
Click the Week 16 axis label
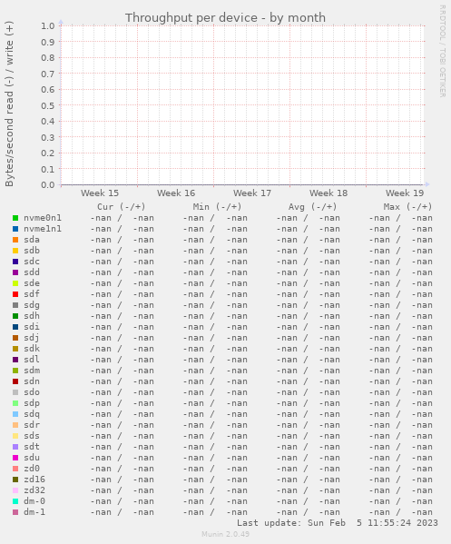[176, 193]
